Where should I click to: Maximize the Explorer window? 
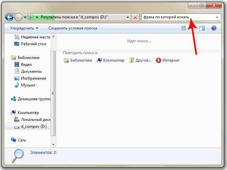click(x=202, y=6)
